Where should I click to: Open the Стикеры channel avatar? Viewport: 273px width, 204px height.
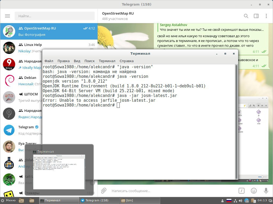click(9, 194)
